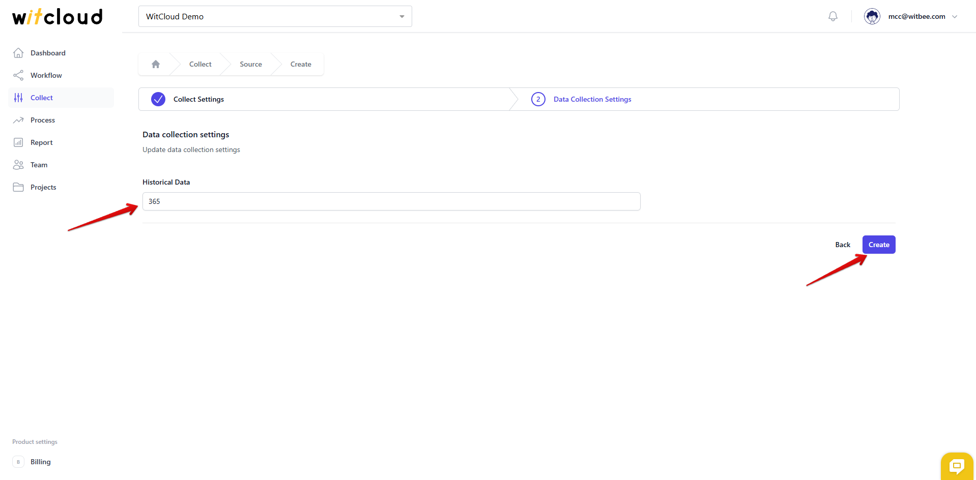Click the Create breadcrumb item

click(301, 64)
